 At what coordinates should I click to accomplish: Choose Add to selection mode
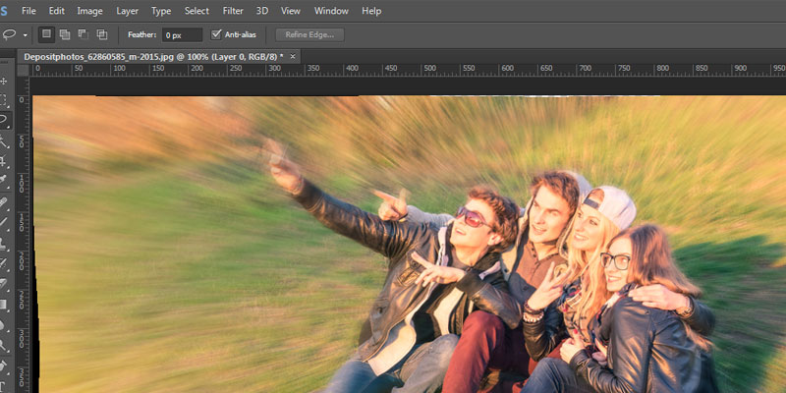point(65,34)
